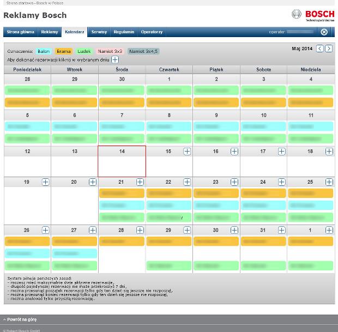338x332 pixels.
Task: Add reservation on day 28 of May
Action: tap(140, 230)
